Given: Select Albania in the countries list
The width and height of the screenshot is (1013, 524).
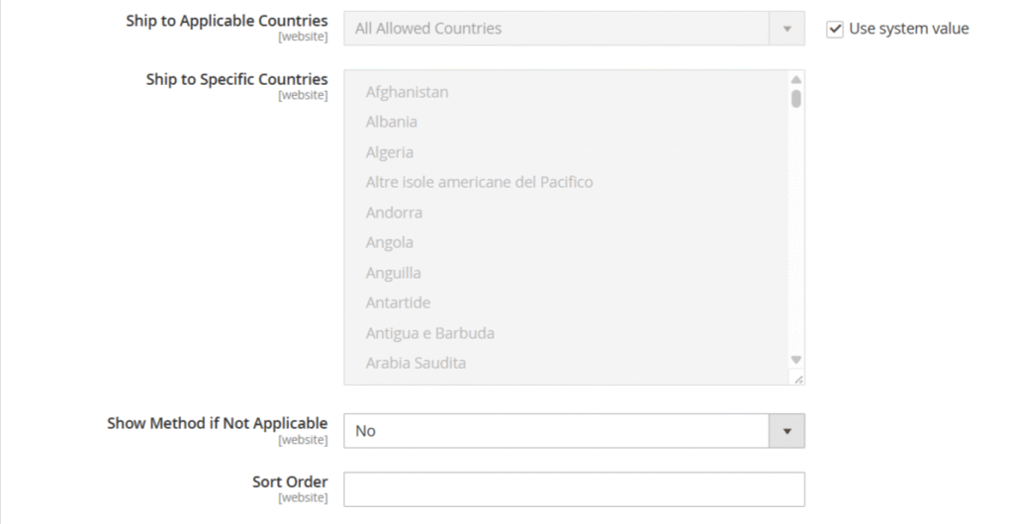Looking at the screenshot, I should [392, 122].
